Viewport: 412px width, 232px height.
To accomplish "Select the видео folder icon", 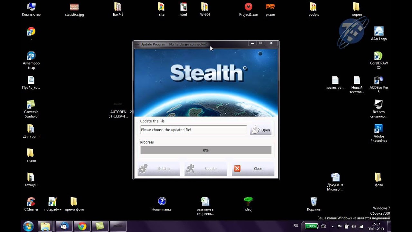I will click(31, 155).
